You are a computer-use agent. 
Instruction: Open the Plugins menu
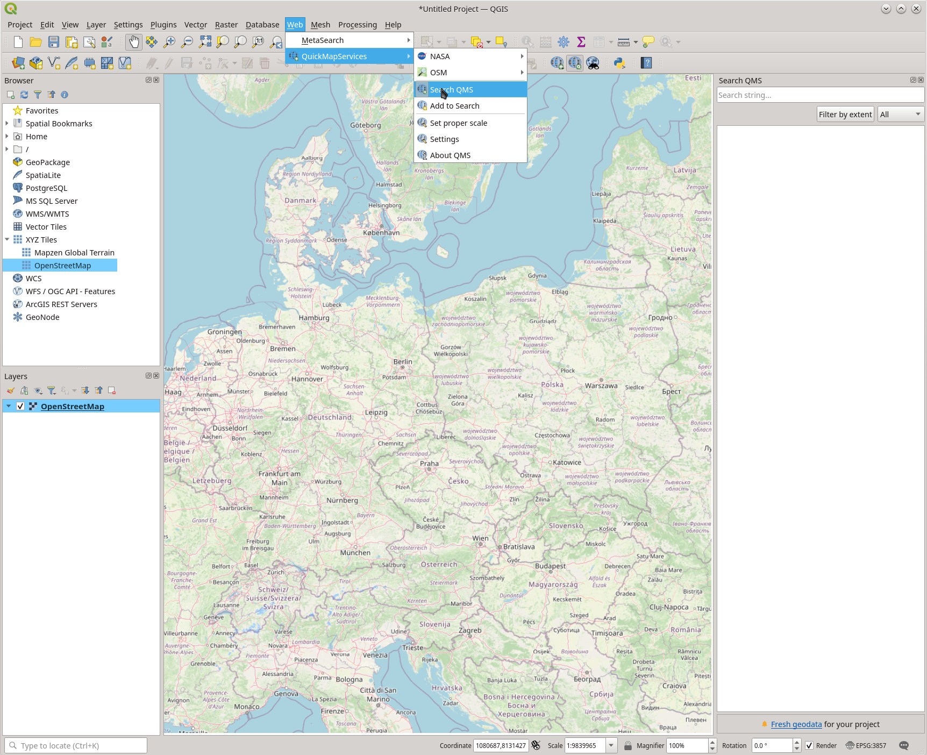coord(163,25)
